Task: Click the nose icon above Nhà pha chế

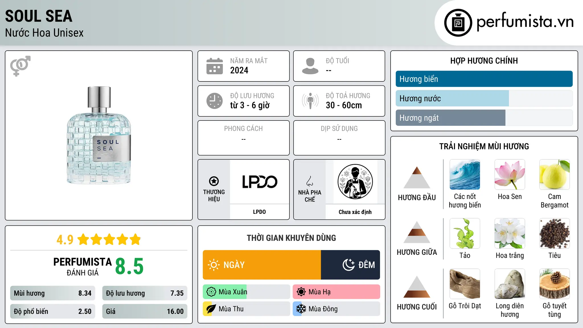Action: (310, 181)
